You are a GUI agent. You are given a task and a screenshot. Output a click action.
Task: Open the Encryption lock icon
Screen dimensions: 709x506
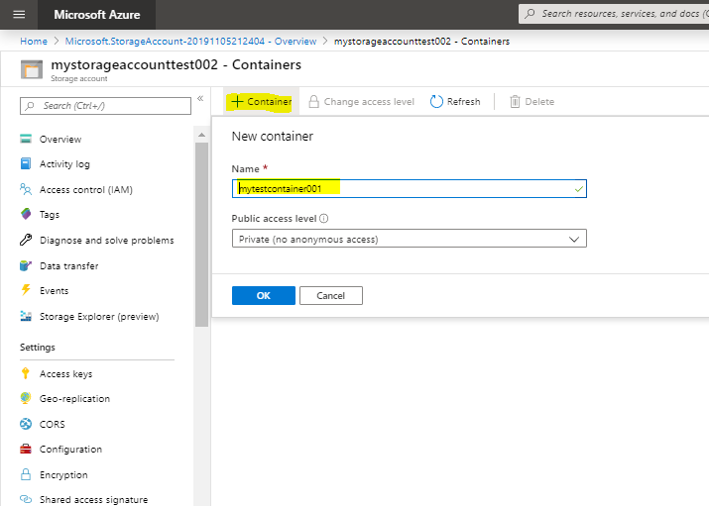click(26, 474)
